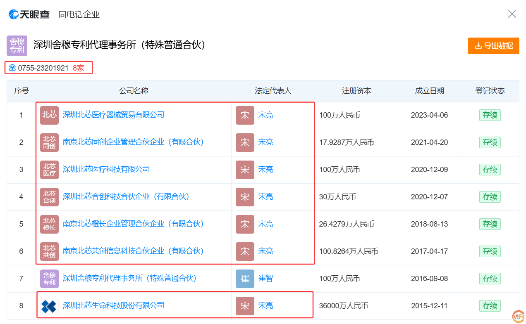The image size is (526, 324).
Task: Click 崔智 legal representative name
Action: [x=265, y=278]
